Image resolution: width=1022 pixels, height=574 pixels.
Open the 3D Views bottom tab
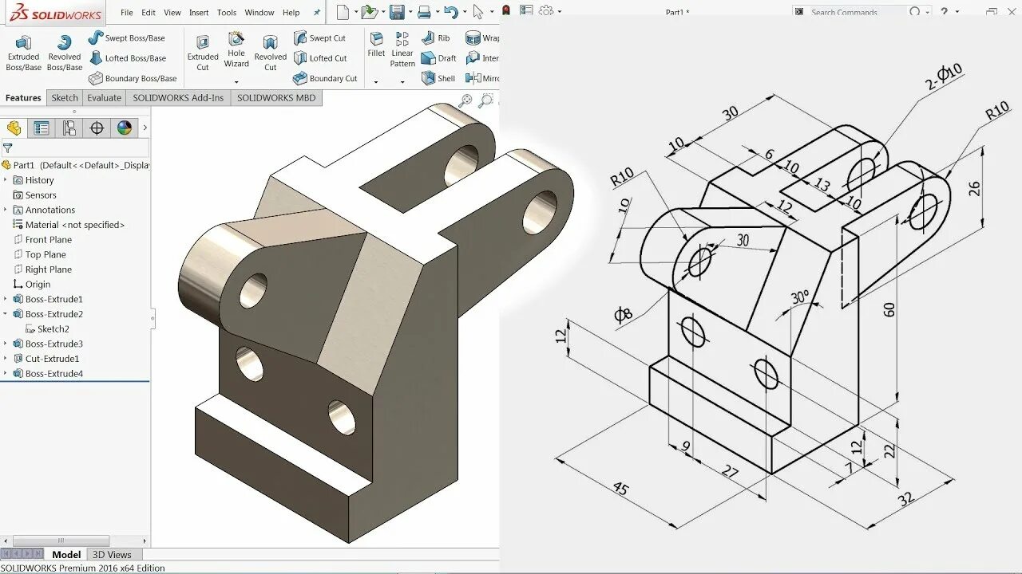[x=112, y=555]
